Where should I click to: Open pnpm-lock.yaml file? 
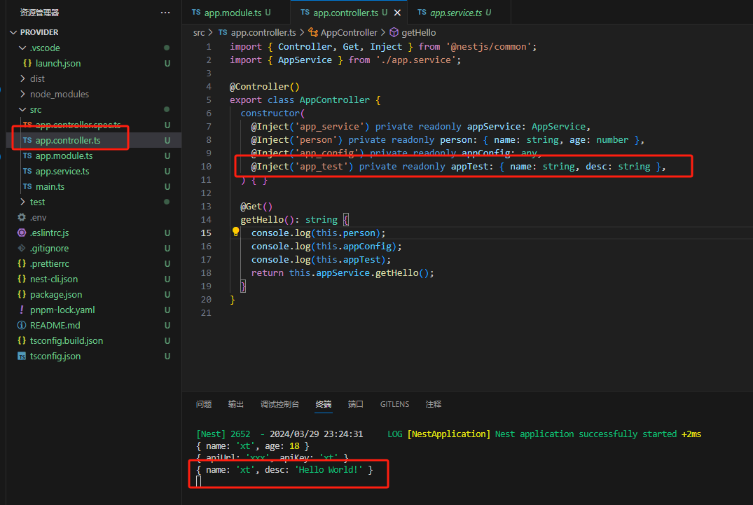[62, 310]
